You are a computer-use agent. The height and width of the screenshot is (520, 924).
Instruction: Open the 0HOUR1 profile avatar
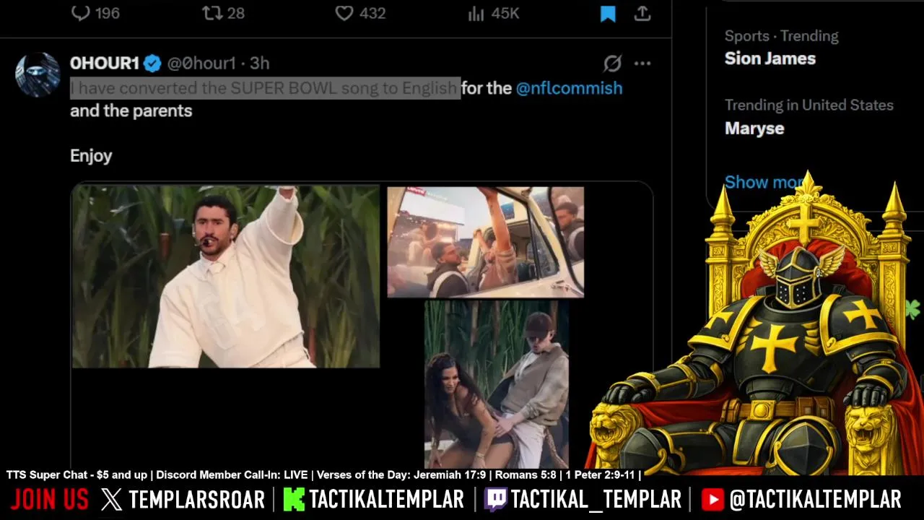[38, 74]
